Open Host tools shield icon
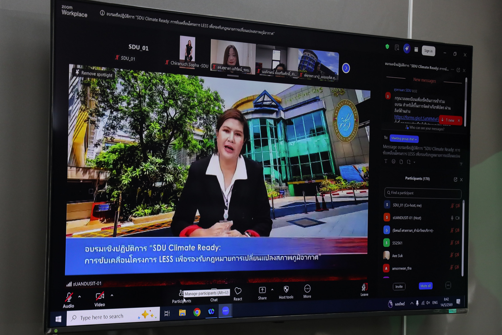 click(x=286, y=289)
